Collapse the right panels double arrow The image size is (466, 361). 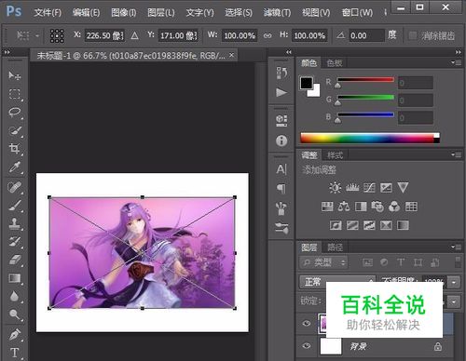459,52
